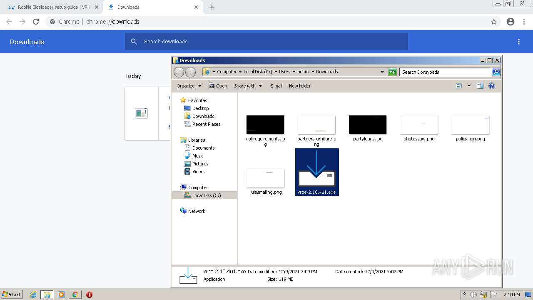
Task: Select the rulesmailing.png file
Action: coord(265,182)
